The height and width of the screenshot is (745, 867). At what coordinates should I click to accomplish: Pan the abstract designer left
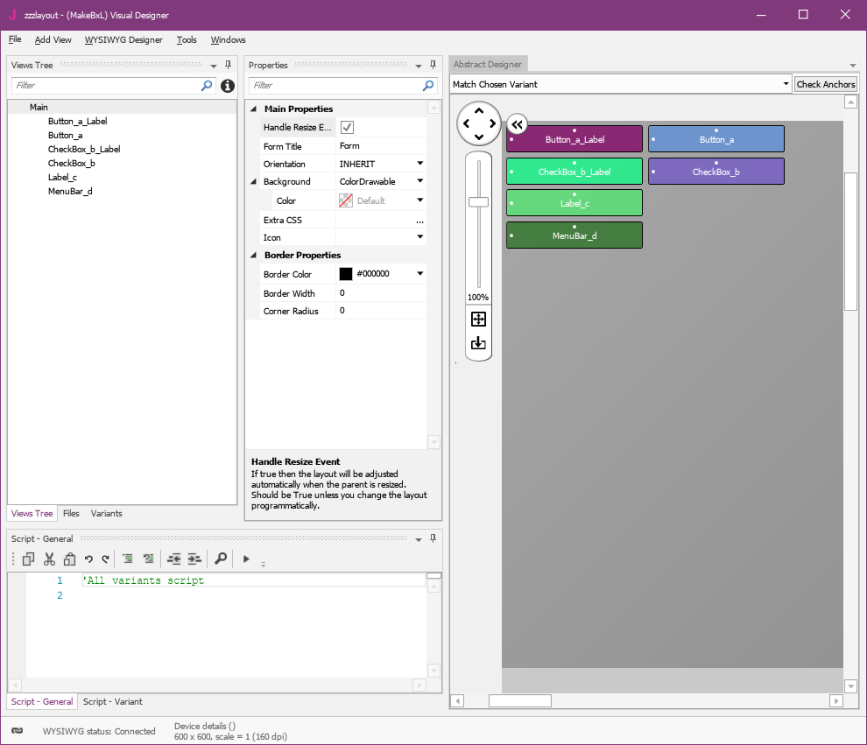pyautogui.click(x=466, y=123)
